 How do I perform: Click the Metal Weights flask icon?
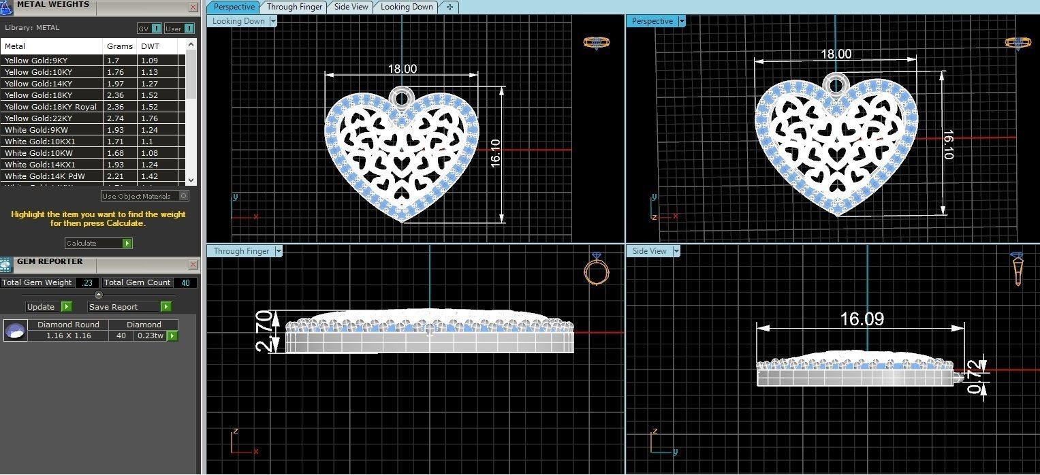click(x=5, y=7)
